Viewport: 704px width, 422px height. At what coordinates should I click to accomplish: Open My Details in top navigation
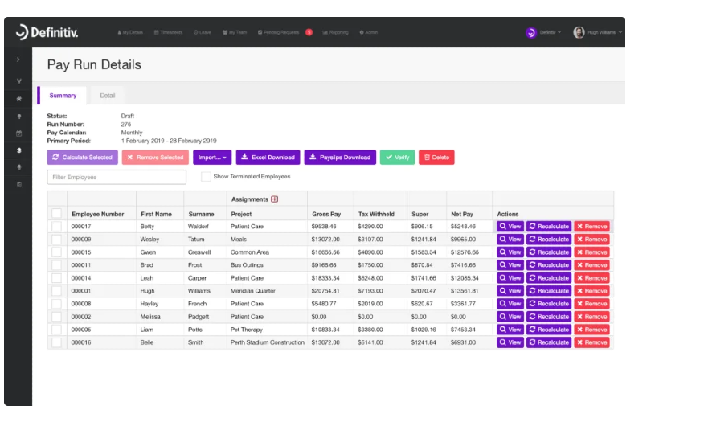click(x=130, y=32)
